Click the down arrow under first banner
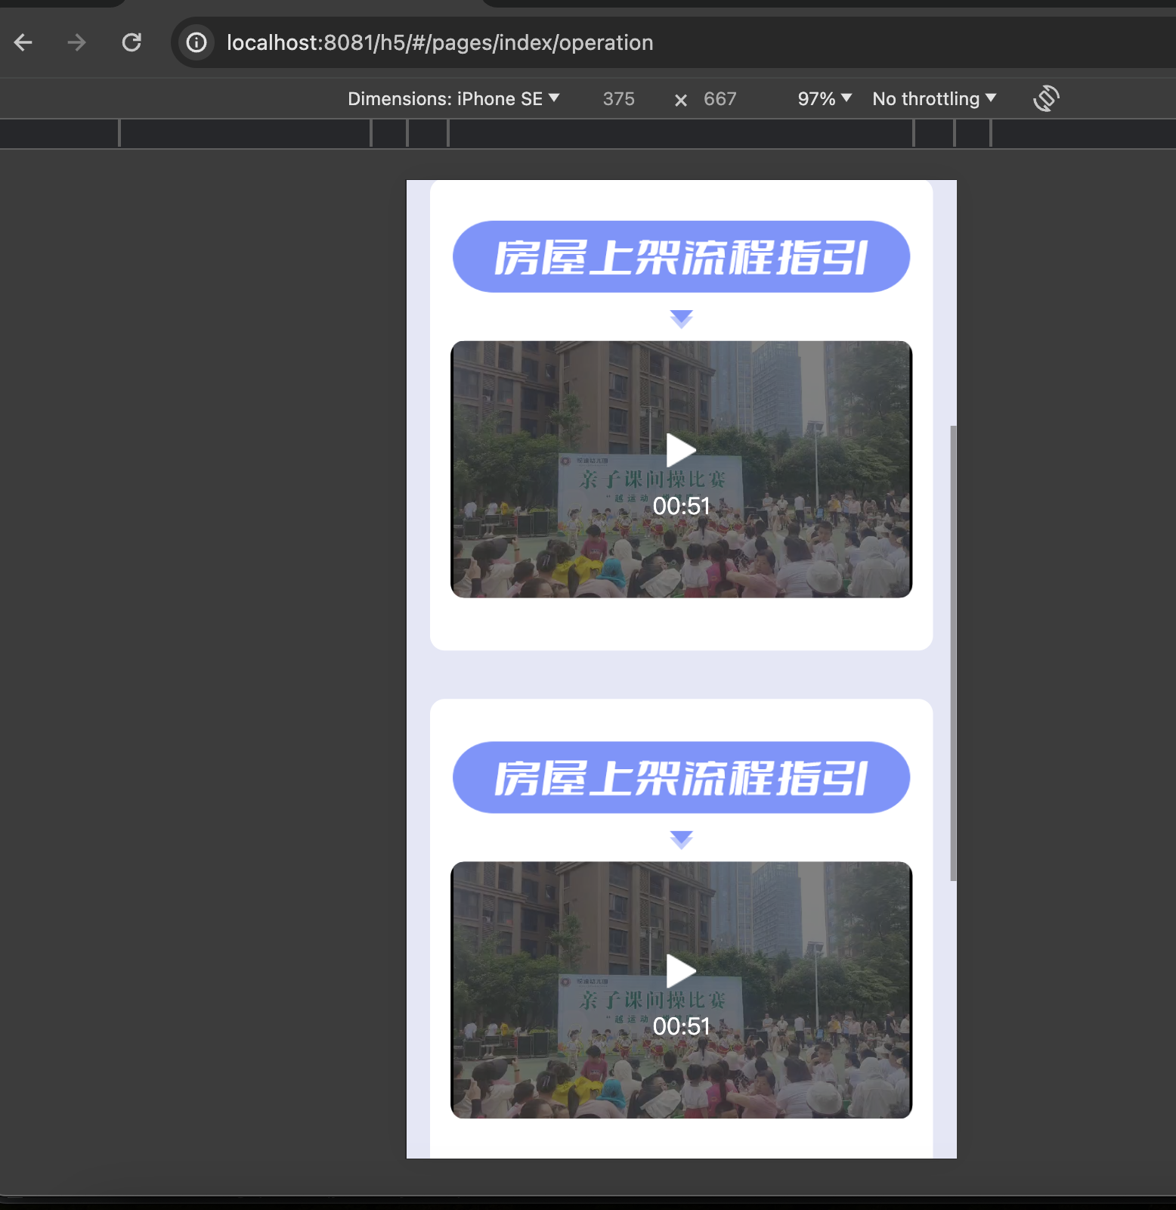1176x1210 pixels. tap(681, 318)
